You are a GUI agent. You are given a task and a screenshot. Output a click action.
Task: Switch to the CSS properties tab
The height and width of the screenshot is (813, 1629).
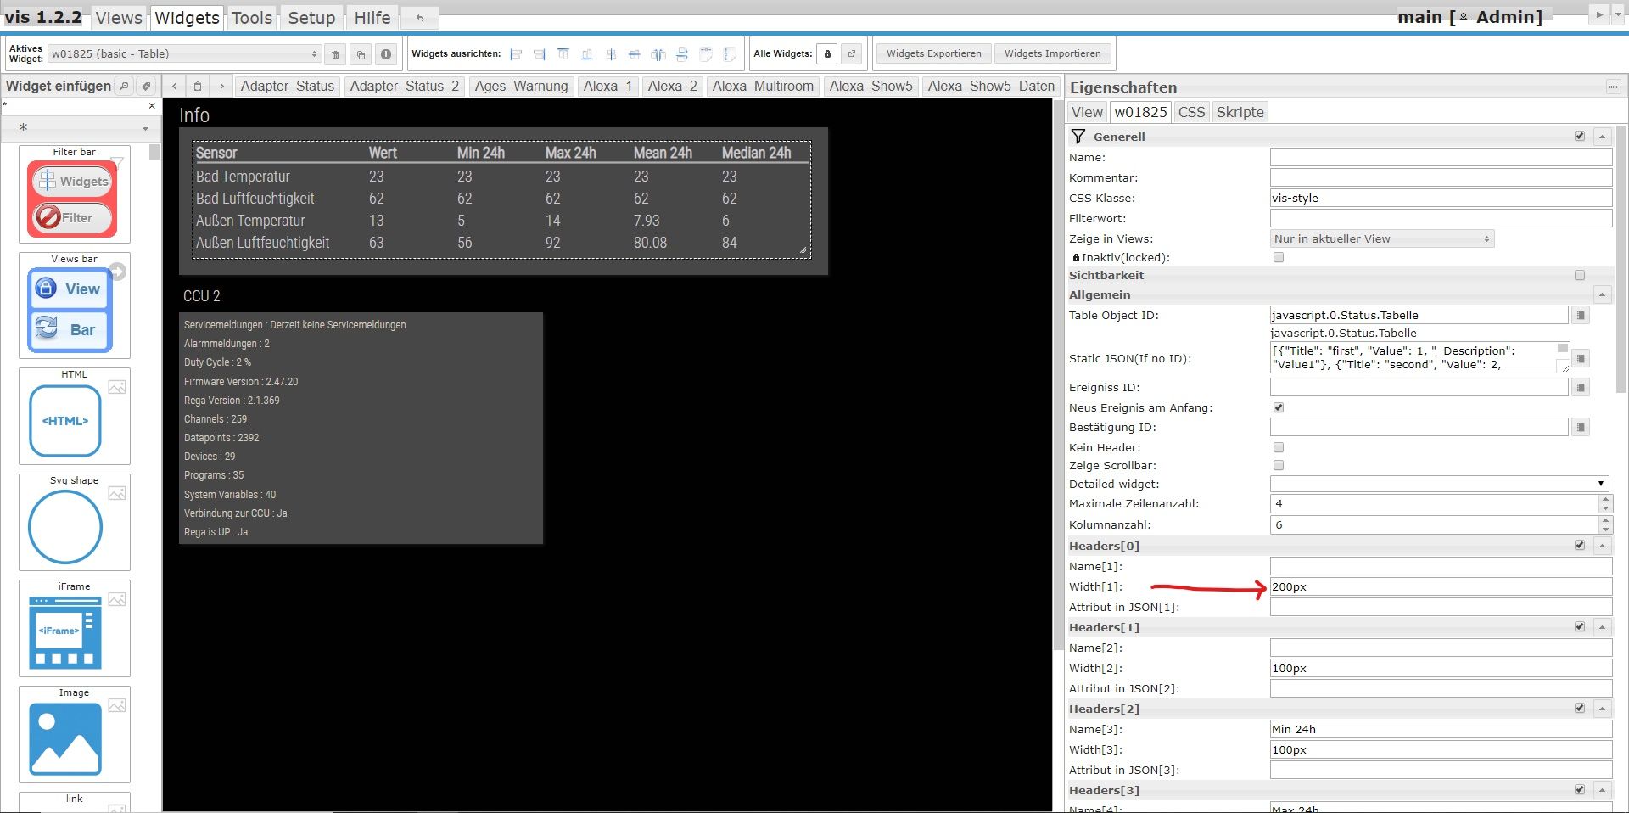(1191, 111)
